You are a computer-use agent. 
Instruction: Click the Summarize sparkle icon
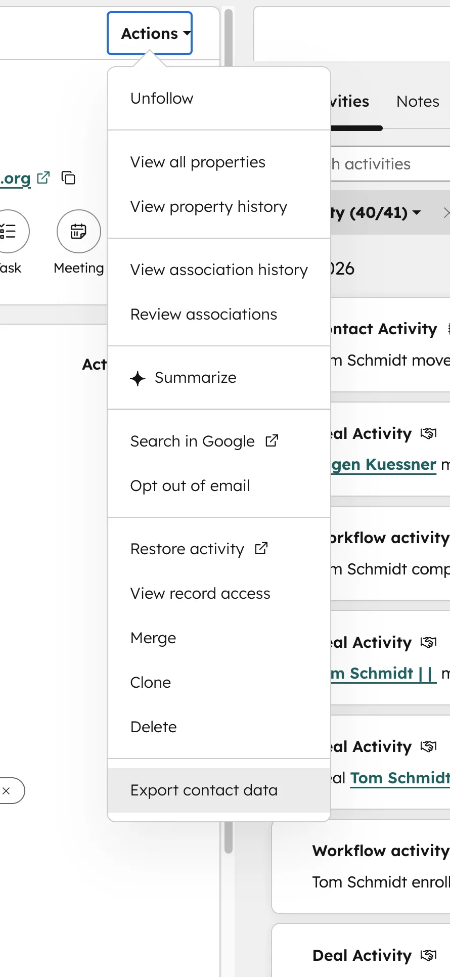[137, 378]
